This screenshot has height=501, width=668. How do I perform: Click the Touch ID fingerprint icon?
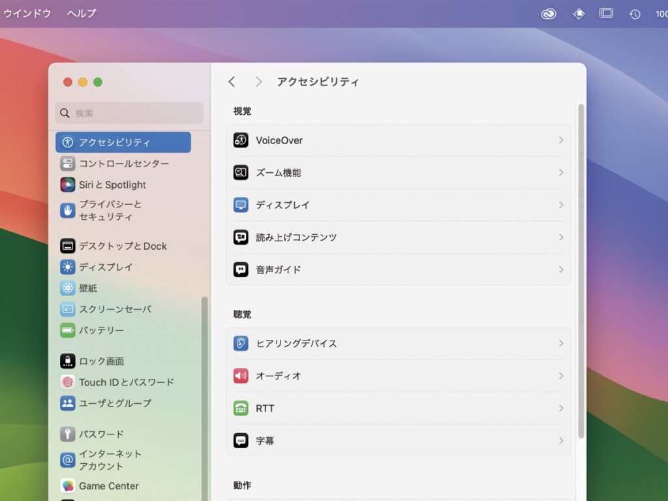[68, 382]
